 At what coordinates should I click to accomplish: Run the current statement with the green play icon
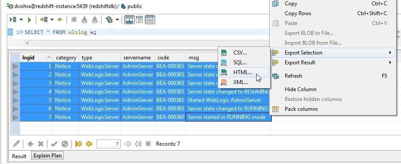point(30,20)
